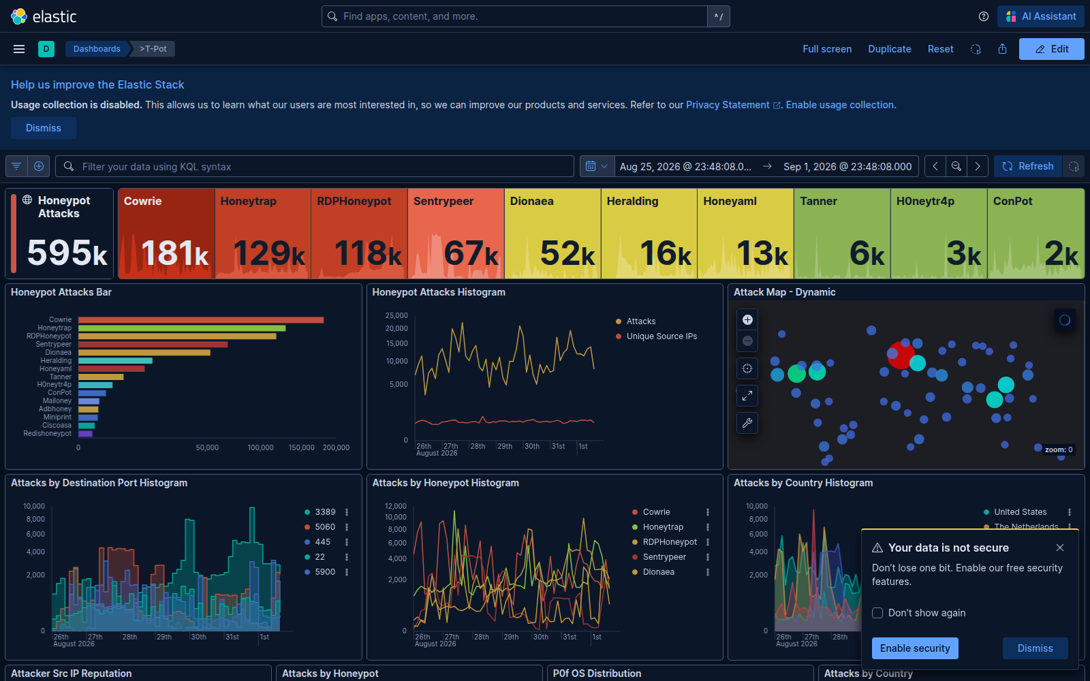Edit the dashboard
The image size is (1090, 681).
pyautogui.click(x=1052, y=49)
